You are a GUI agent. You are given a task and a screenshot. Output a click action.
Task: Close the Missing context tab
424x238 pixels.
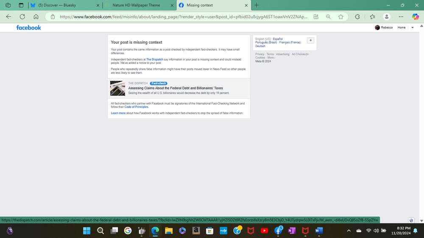coord(246,5)
